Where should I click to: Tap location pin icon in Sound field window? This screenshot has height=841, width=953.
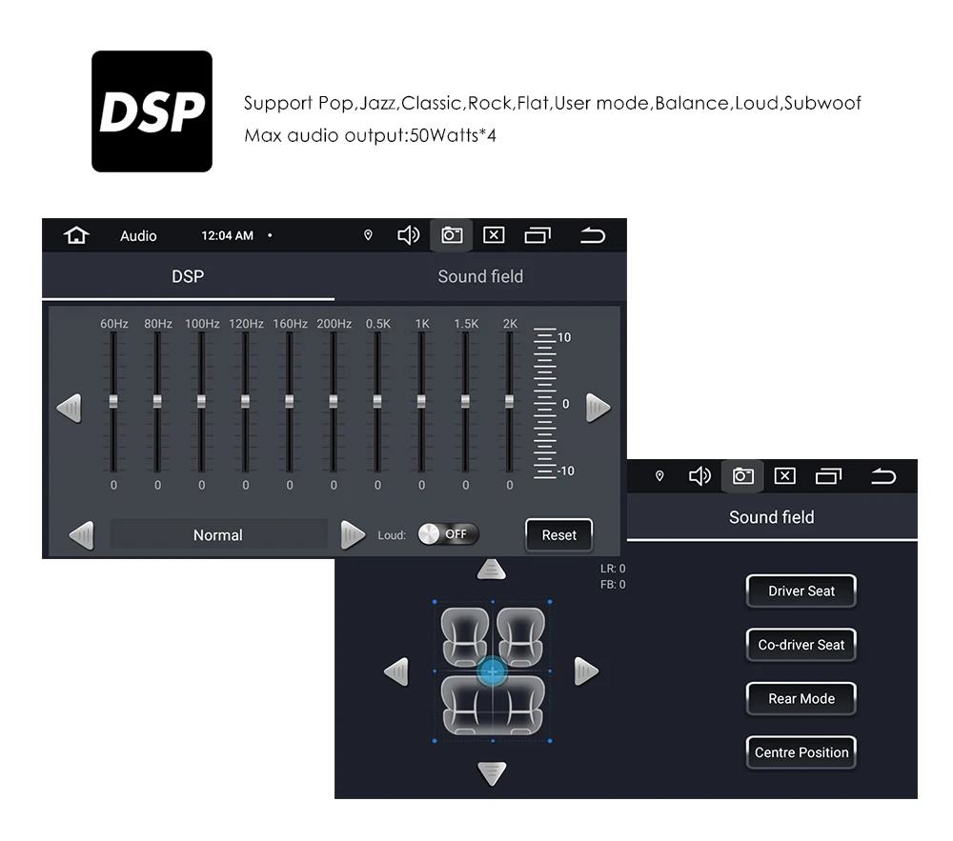point(659,476)
